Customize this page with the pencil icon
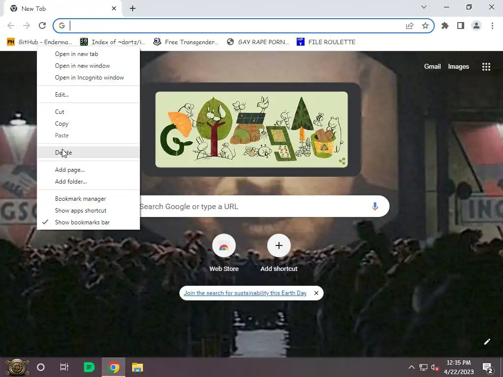The width and height of the screenshot is (503, 377). (487, 342)
